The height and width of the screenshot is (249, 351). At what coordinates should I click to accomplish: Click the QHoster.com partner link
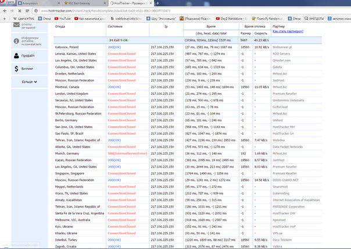coord(282,61)
